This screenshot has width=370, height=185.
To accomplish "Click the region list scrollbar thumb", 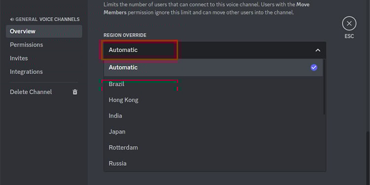I will click(325, 87).
